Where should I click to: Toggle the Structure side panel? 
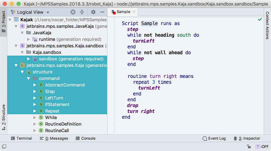pyautogui.click(x=3, y=117)
